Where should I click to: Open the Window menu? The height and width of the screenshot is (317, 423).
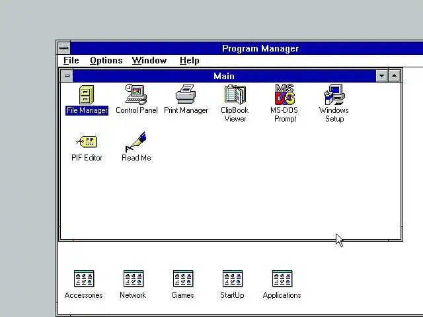tap(149, 60)
